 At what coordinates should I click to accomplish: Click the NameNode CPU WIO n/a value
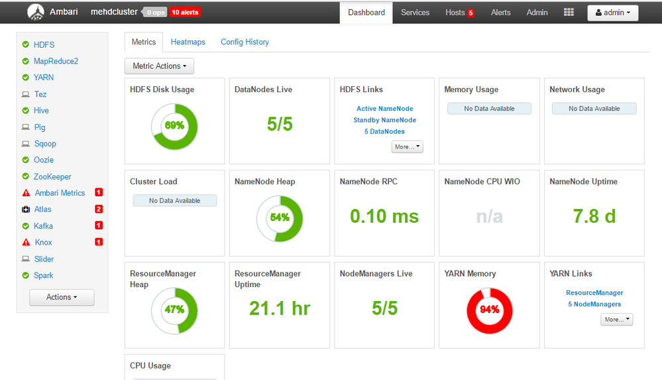click(x=489, y=216)
